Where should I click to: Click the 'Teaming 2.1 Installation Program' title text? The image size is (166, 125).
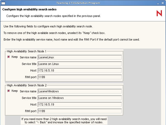(78, 3)
